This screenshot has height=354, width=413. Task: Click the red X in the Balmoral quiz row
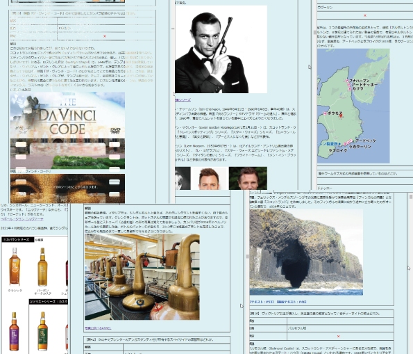pyautogui.click(x=339, y=337)
